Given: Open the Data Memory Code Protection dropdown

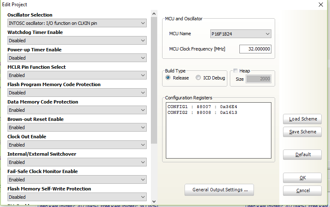Looking at the screenshot, I should click(x=77, y=110).
